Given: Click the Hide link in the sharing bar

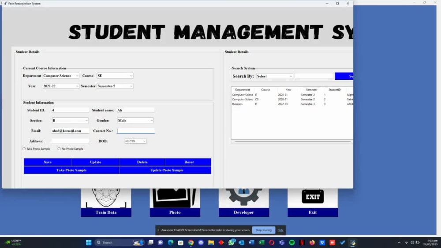Looking at the screenshot, I should click(x=280, y=230).
